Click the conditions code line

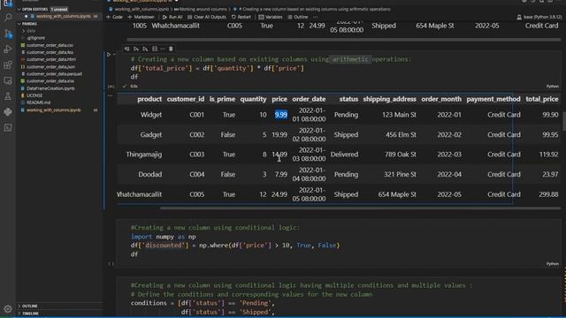coord(203,303)
